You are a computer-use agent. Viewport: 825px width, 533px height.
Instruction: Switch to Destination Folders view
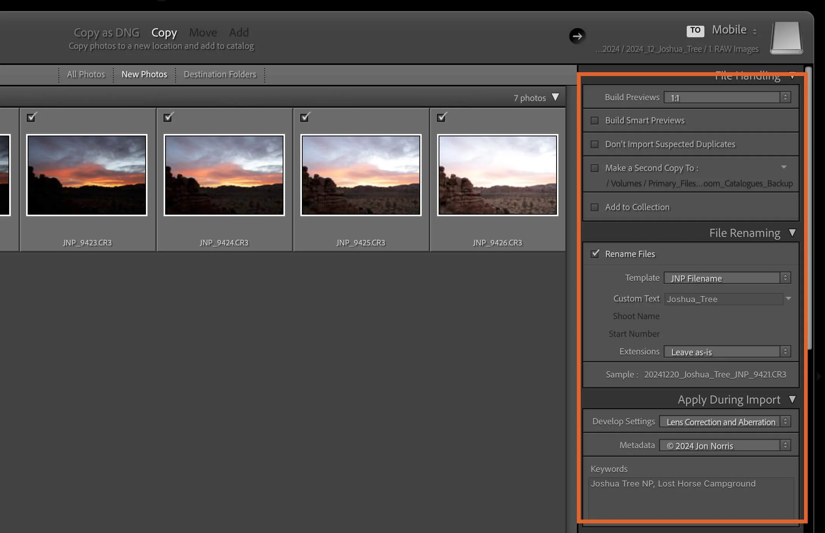click(x=220, y=74)
